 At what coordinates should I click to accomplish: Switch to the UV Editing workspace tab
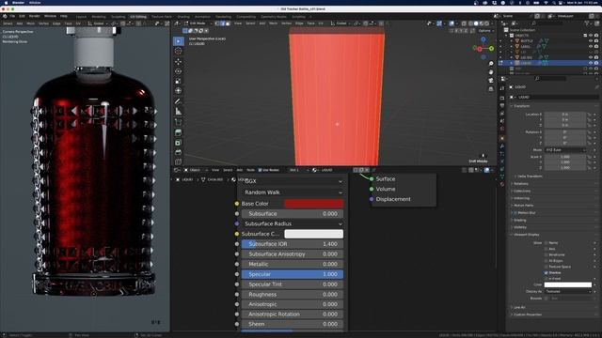point(138,17)
